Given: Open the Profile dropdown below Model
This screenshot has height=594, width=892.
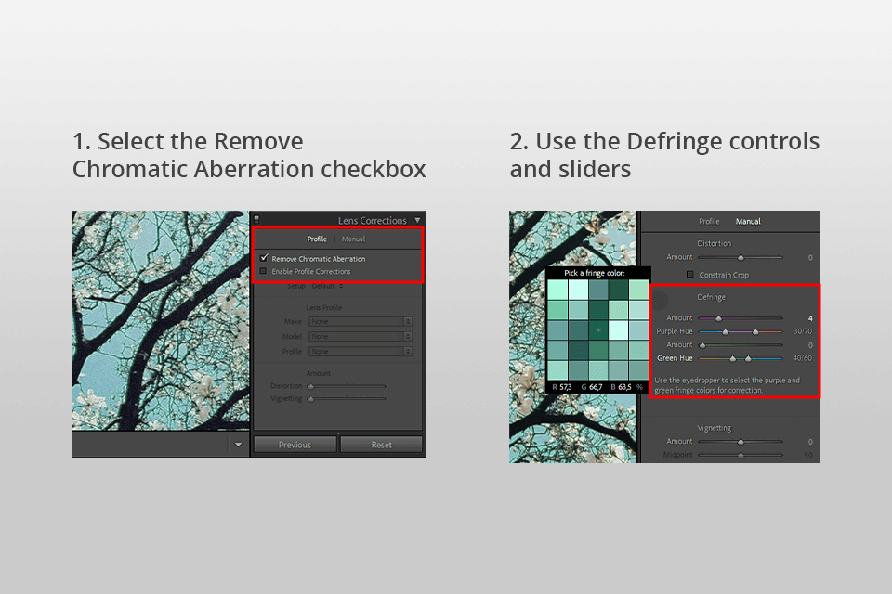Looking at the screenshot, I should [x=361, y=351].
